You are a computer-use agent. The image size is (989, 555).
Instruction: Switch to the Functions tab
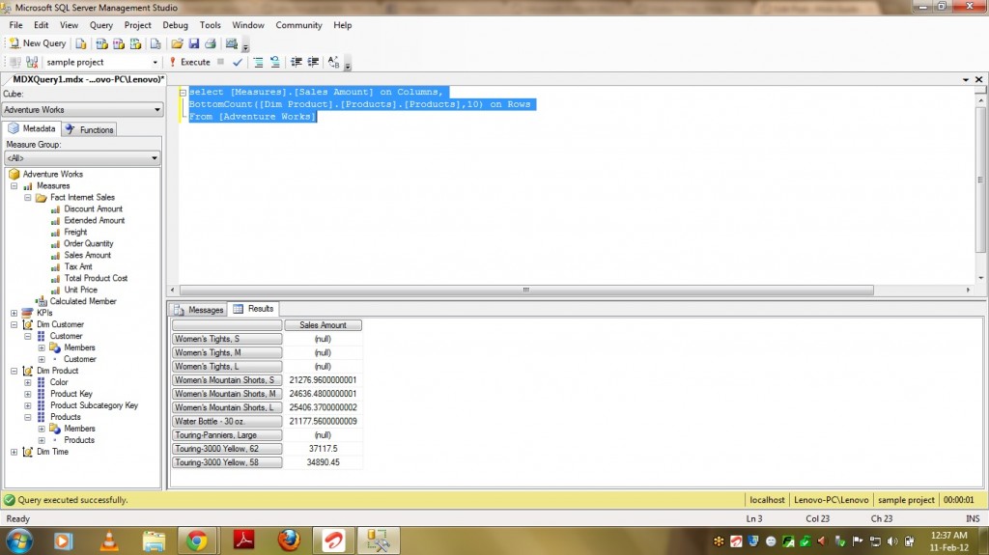pos(90,129)
